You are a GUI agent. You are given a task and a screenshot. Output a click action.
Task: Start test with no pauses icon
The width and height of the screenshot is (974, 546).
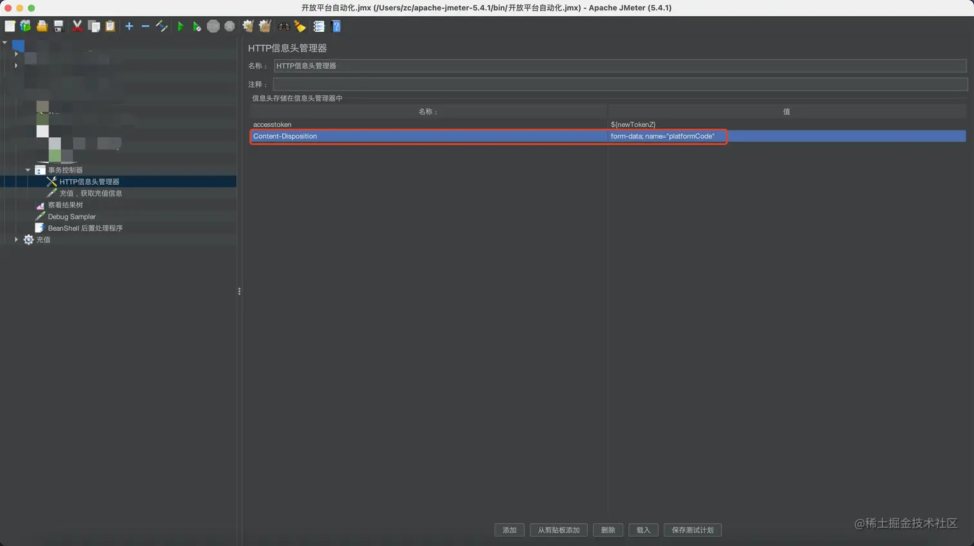tap(196, 26)
